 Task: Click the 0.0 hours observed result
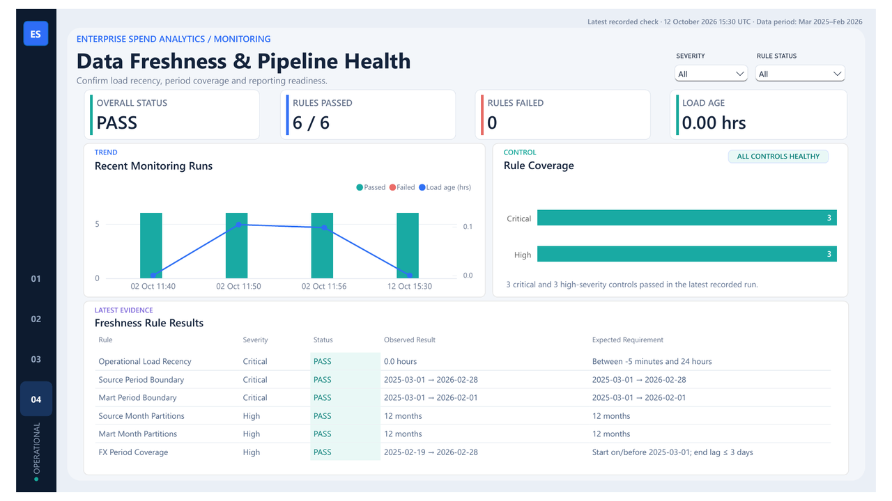(x=401, y=362)
